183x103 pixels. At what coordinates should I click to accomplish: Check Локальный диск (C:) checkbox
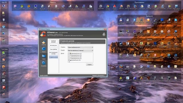coord(69,54)
